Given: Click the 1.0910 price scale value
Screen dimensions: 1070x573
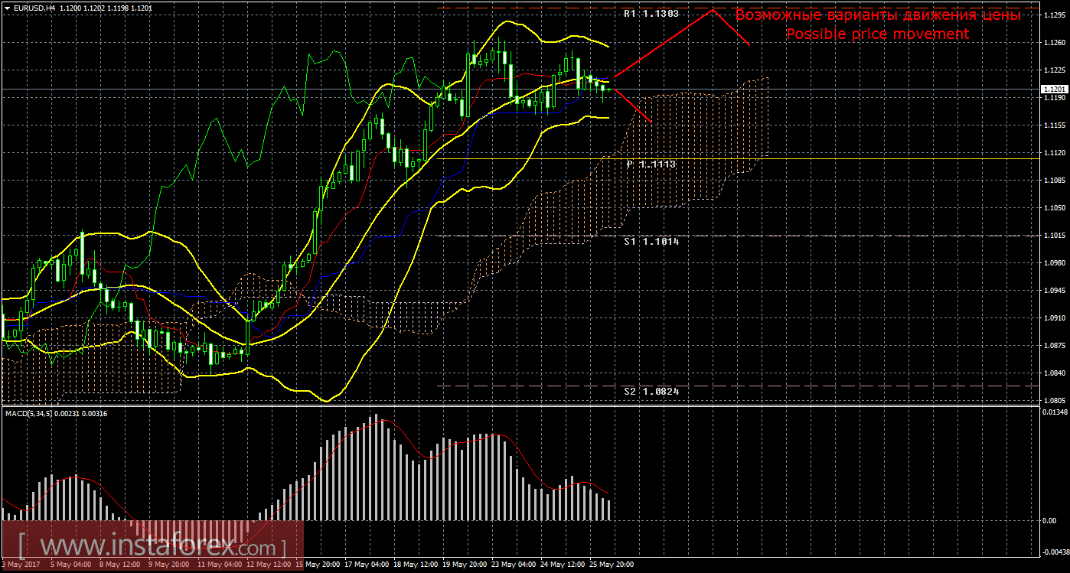Looking at the screenshot, I should (1055, 317).
